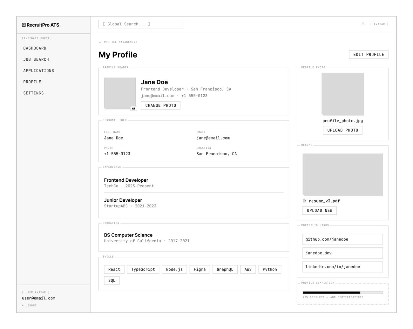
Task: Click the Logout link in sidebar
Action: click(x=29, y=305)
